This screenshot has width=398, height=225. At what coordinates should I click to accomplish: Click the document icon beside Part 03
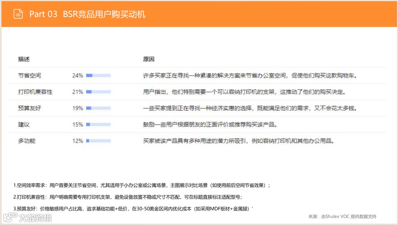click(x=18, y=14)
